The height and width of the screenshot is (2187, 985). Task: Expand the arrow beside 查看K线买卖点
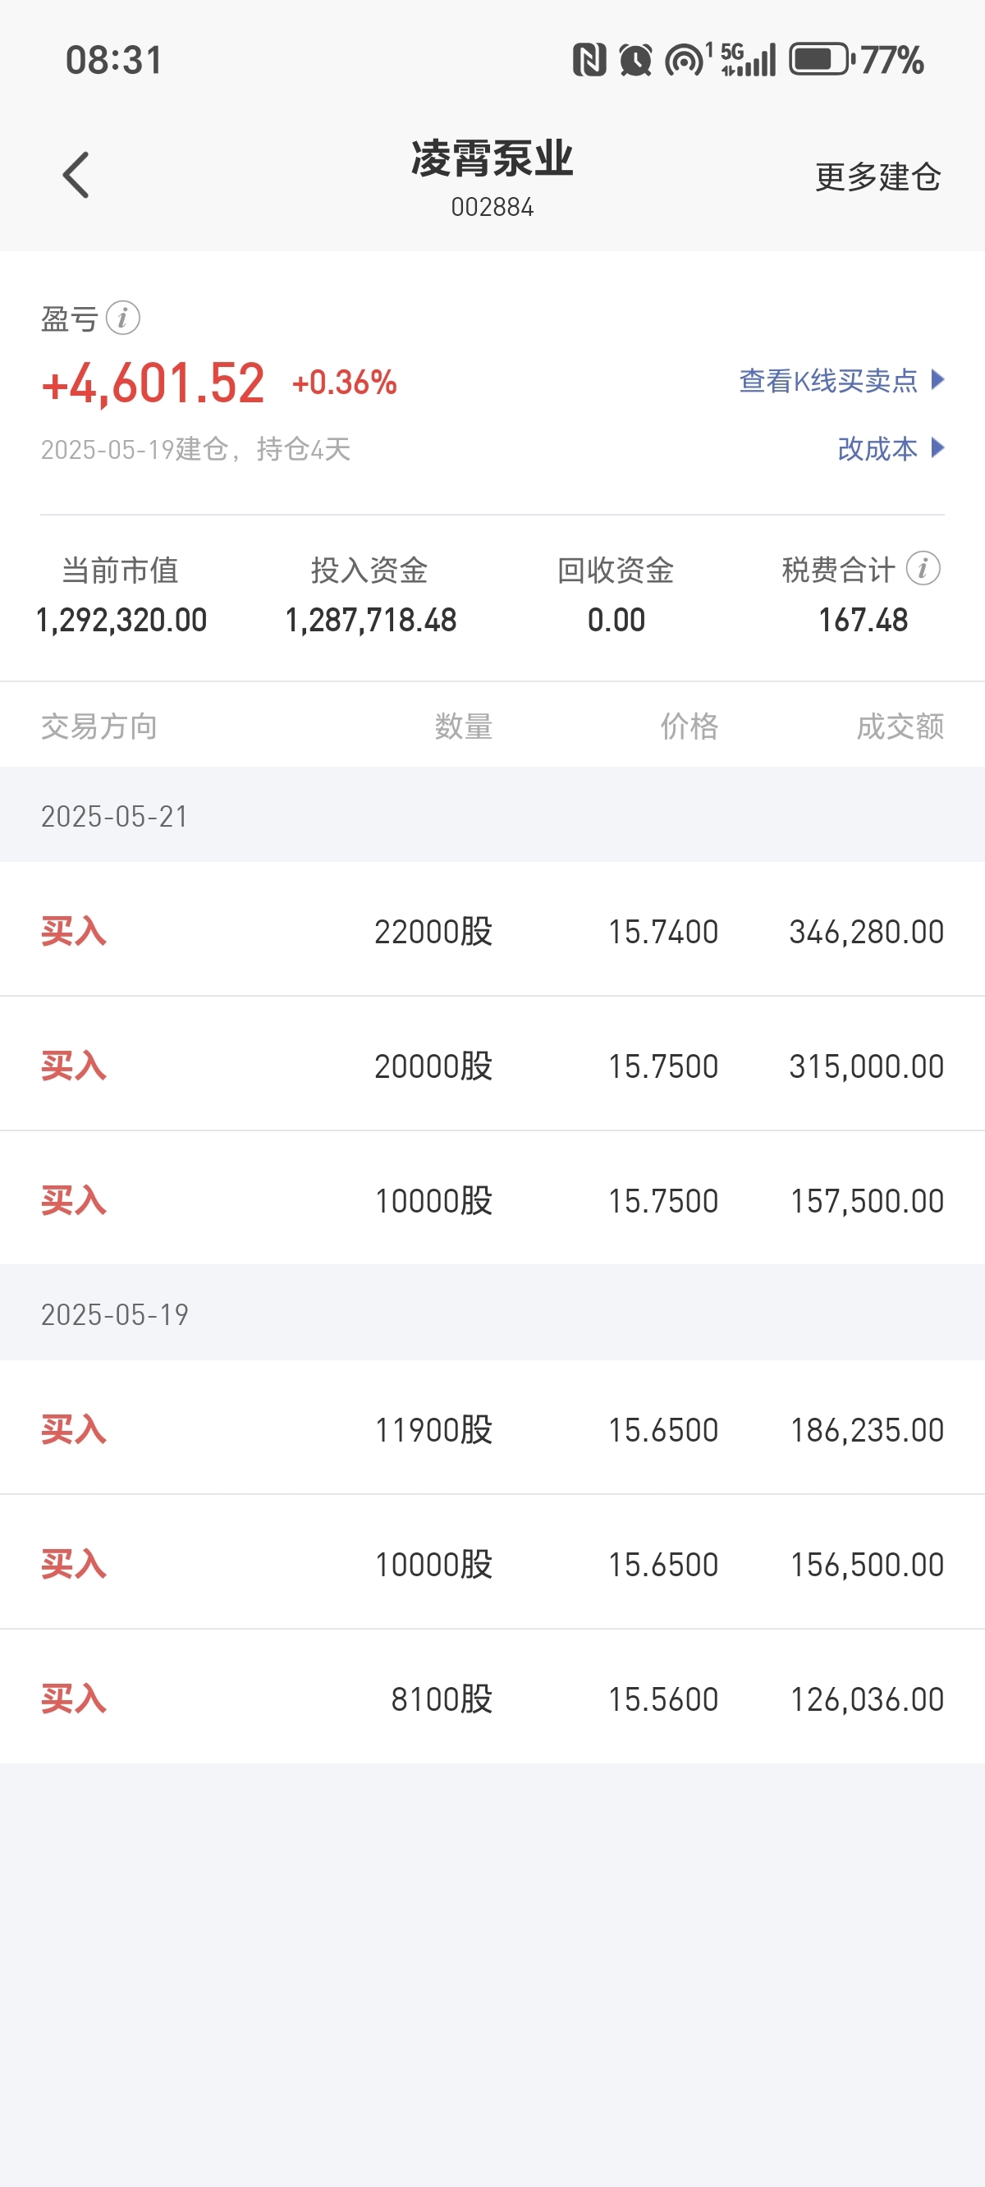pos(937,379)
